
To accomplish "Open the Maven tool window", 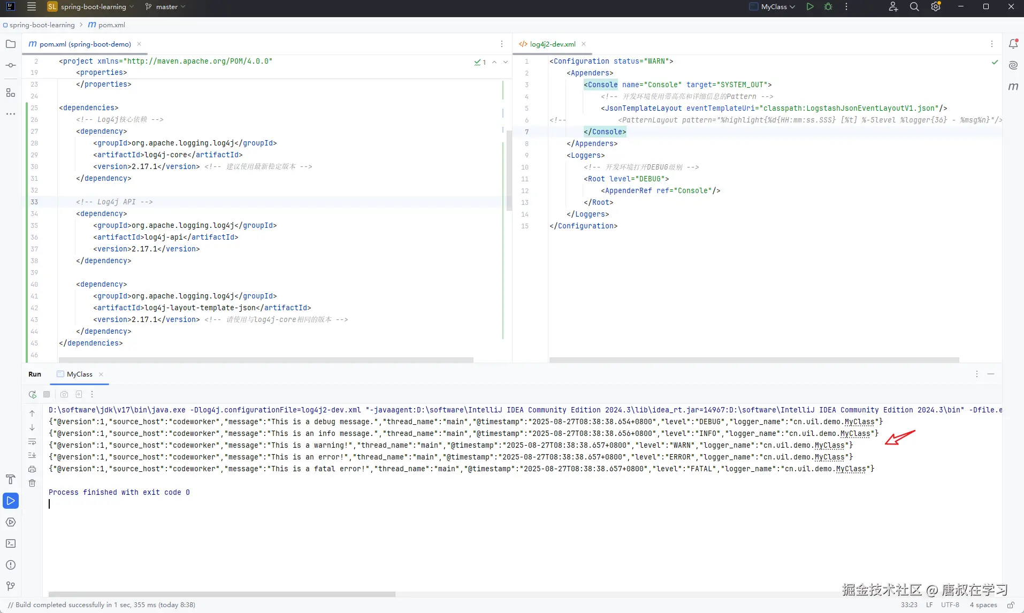I will [1013, 87].
